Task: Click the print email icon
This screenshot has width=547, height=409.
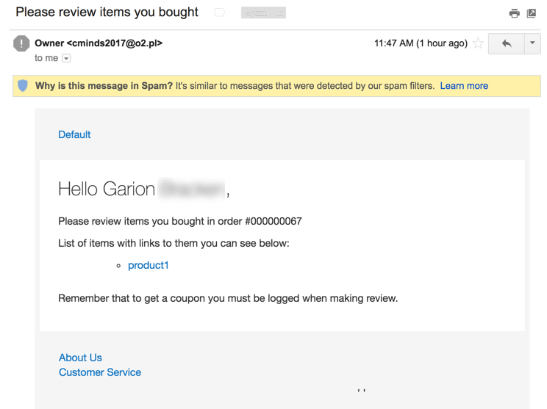Action: coord(514,13)
